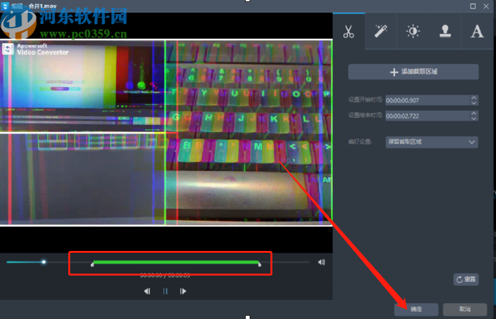Increase the start time with up arrow
Screen dimensions: 496x319
coord(474,98)
